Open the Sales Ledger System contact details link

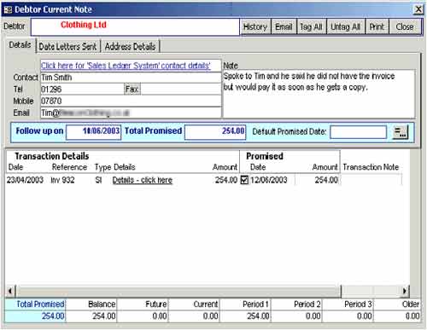point(126,66)
